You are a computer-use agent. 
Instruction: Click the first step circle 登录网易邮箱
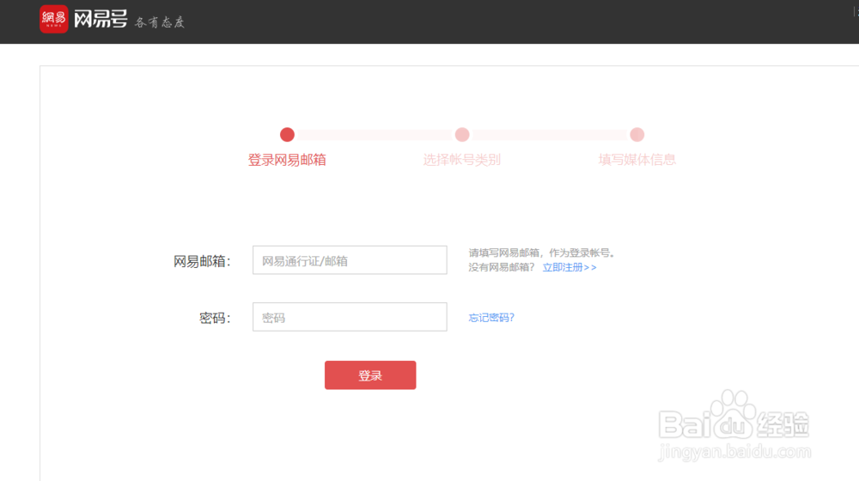pyautogui.click(x=287, y=134)
